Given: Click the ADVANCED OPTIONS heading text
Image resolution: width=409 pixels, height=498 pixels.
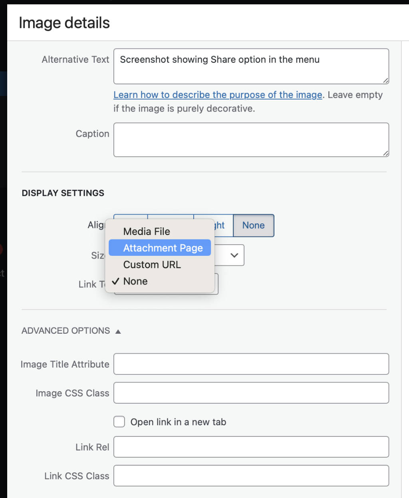Looking at the screenshot, I should click(x=66, y=331).
